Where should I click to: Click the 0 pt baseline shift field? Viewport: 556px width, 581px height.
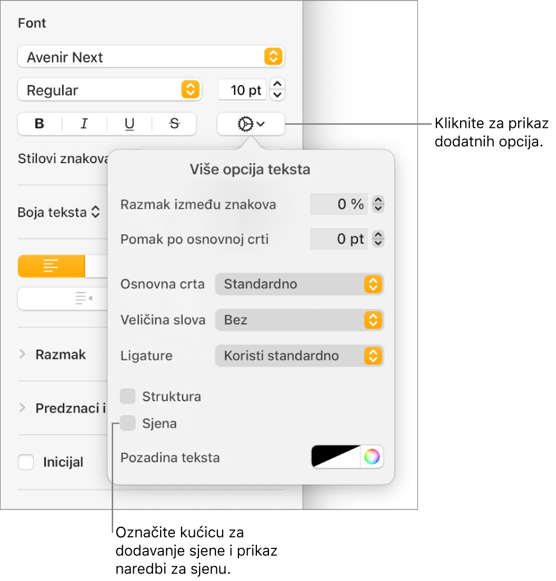[x=339, y=238]
